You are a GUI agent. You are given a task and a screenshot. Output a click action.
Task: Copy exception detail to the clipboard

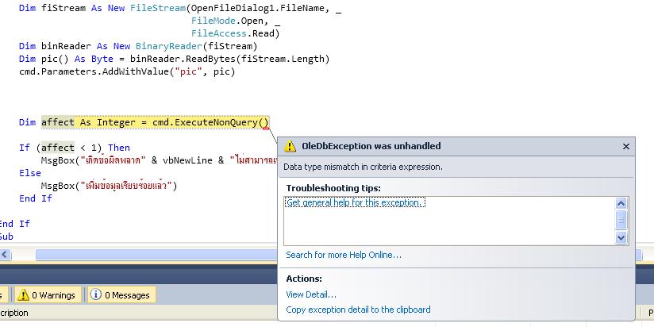pos(358,310)
